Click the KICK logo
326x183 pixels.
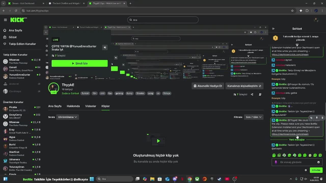[x=18, y=20]
